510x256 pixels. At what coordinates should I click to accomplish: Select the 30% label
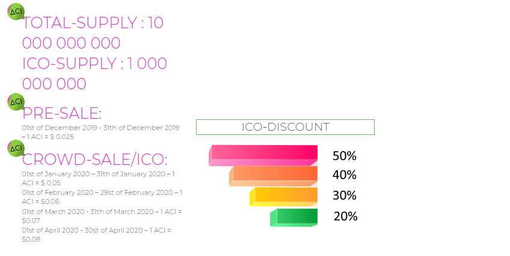point(345,195)
